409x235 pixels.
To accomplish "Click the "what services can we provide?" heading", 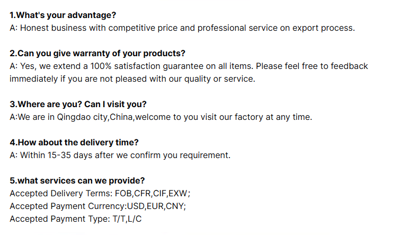I will (77, 180).
